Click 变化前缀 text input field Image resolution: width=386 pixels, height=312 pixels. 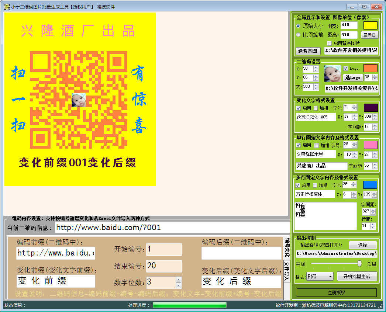coord(56,281)
